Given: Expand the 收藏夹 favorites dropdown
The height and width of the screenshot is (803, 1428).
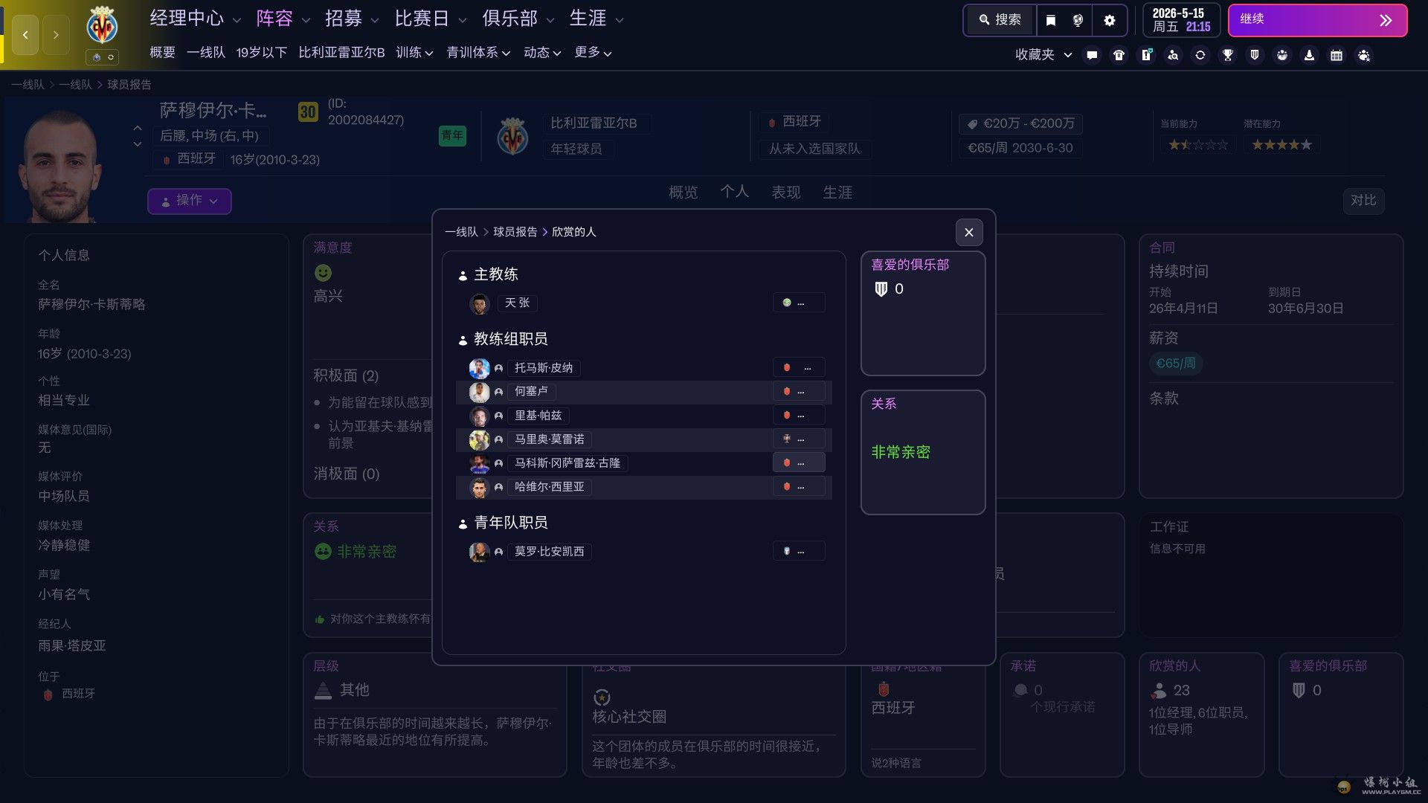Looking at the screenshot, I should click(1043, 55).
